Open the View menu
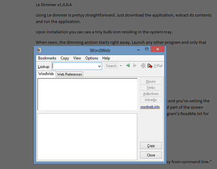Image resolution: width=217 pixels, height=169 pixels. 77,58
